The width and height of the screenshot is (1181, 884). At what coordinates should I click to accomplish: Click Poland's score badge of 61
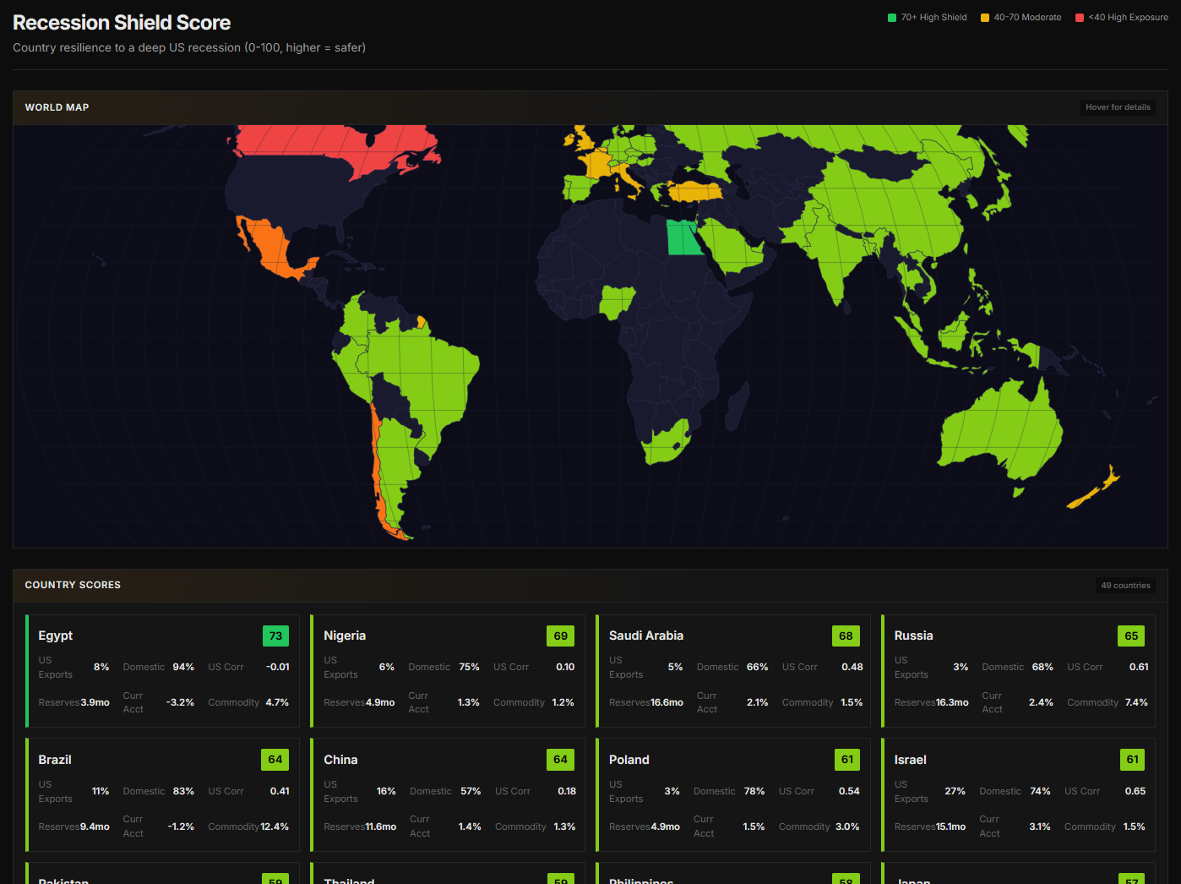tap(846, 760)
